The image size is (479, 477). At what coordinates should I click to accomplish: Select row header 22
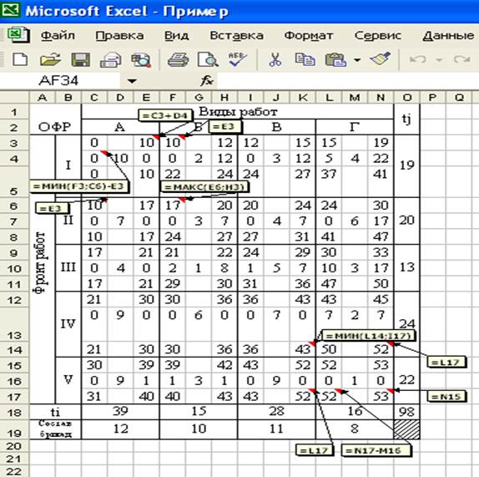click(14, 471)
